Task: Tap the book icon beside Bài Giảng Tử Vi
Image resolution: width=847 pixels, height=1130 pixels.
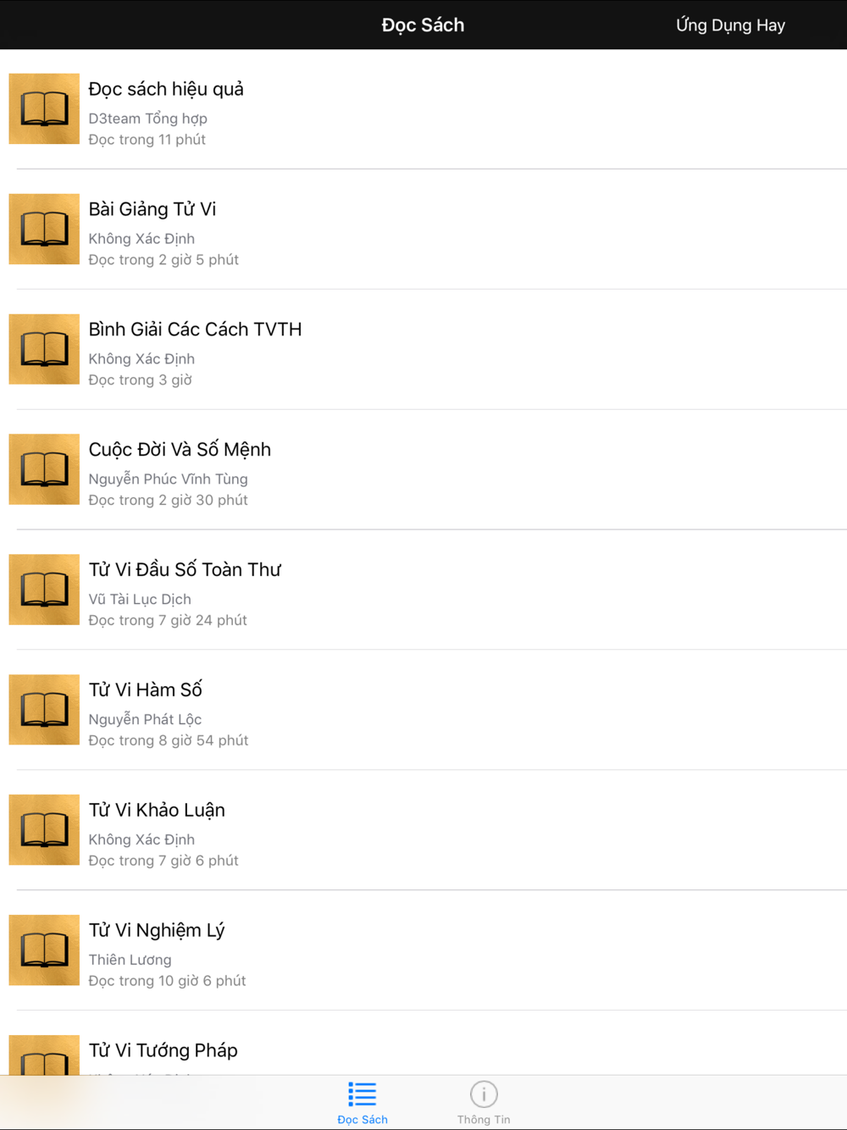Action: (44, 229)
